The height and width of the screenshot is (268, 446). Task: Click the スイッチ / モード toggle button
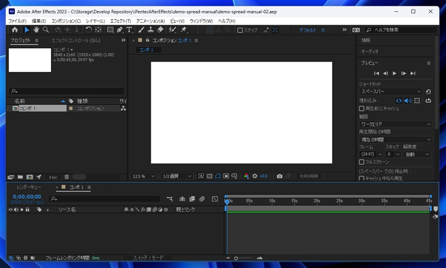pyautogui.click(x=148, y=258)
